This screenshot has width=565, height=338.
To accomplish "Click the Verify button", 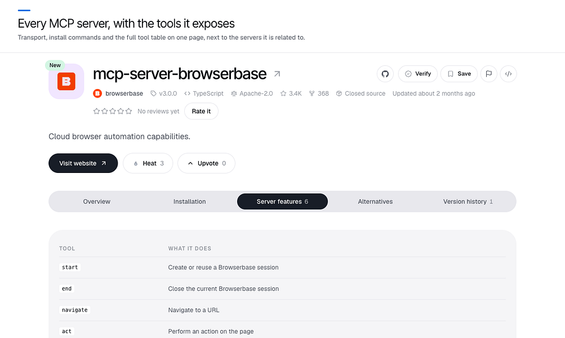I will point(417,74).
